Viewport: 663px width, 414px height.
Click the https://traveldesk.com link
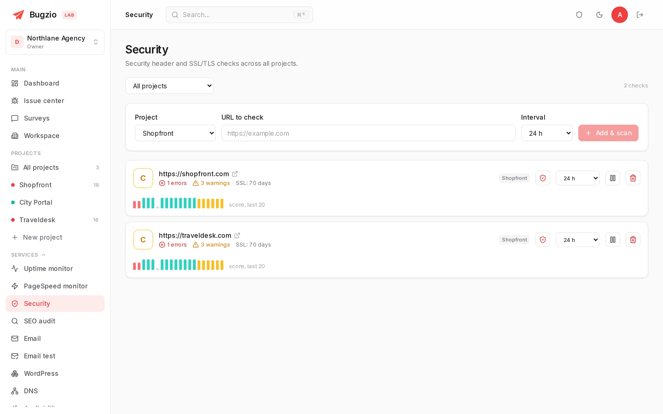coord(195,236)
